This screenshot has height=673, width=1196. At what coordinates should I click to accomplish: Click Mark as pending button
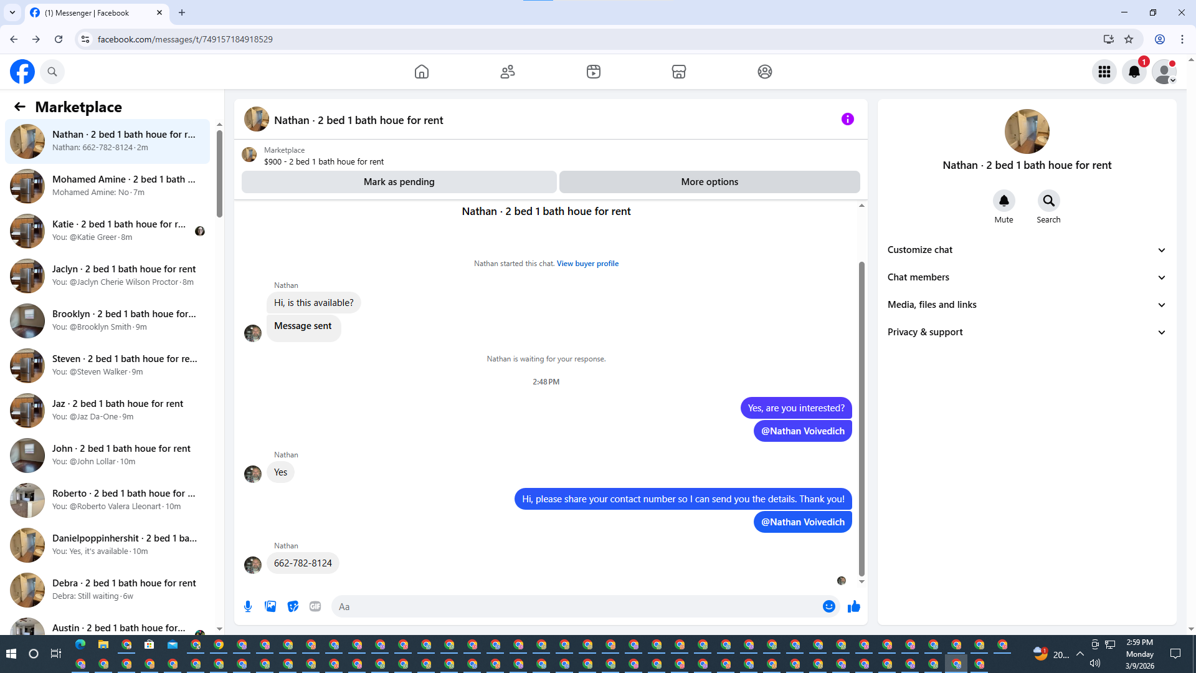pyautogui.click(x=399, y=182)
